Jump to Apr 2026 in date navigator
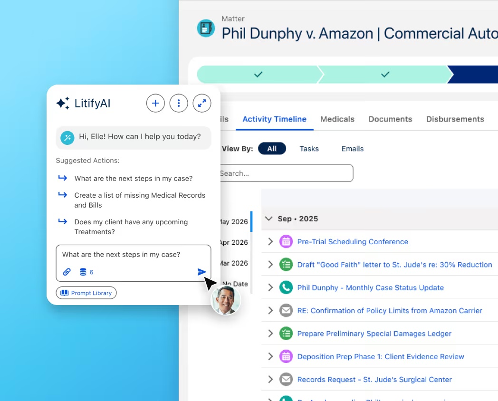This screenshot has height=401, width=498. (234, 242)
